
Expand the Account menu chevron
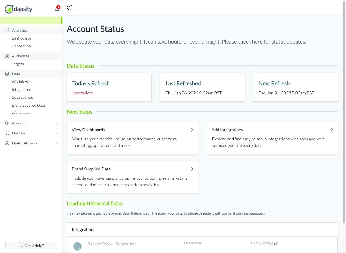click(56, 123)
